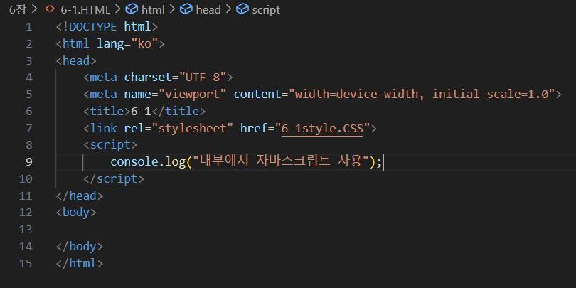
Task: Click the closing html tag on line 15
Action: click(x=80, y=263)
